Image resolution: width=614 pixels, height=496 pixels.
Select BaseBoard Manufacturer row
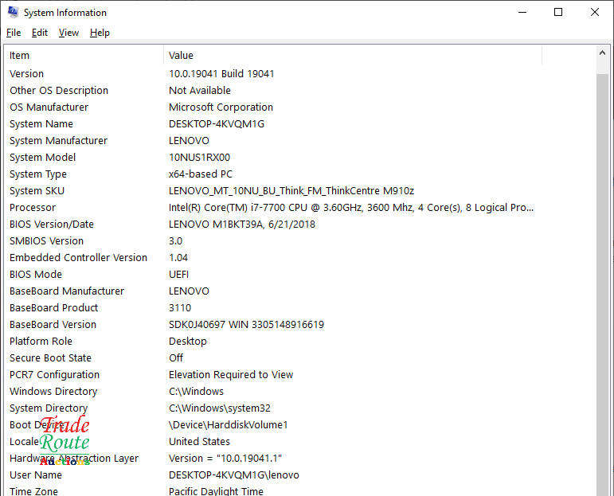[67, 291]
